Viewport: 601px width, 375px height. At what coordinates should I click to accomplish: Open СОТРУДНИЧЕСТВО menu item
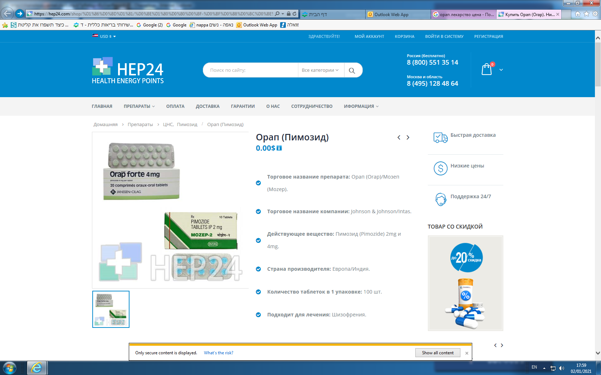(312, 106)
